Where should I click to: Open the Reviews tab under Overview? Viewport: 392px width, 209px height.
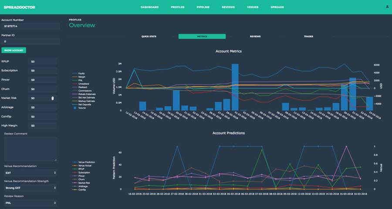(255, 37)
